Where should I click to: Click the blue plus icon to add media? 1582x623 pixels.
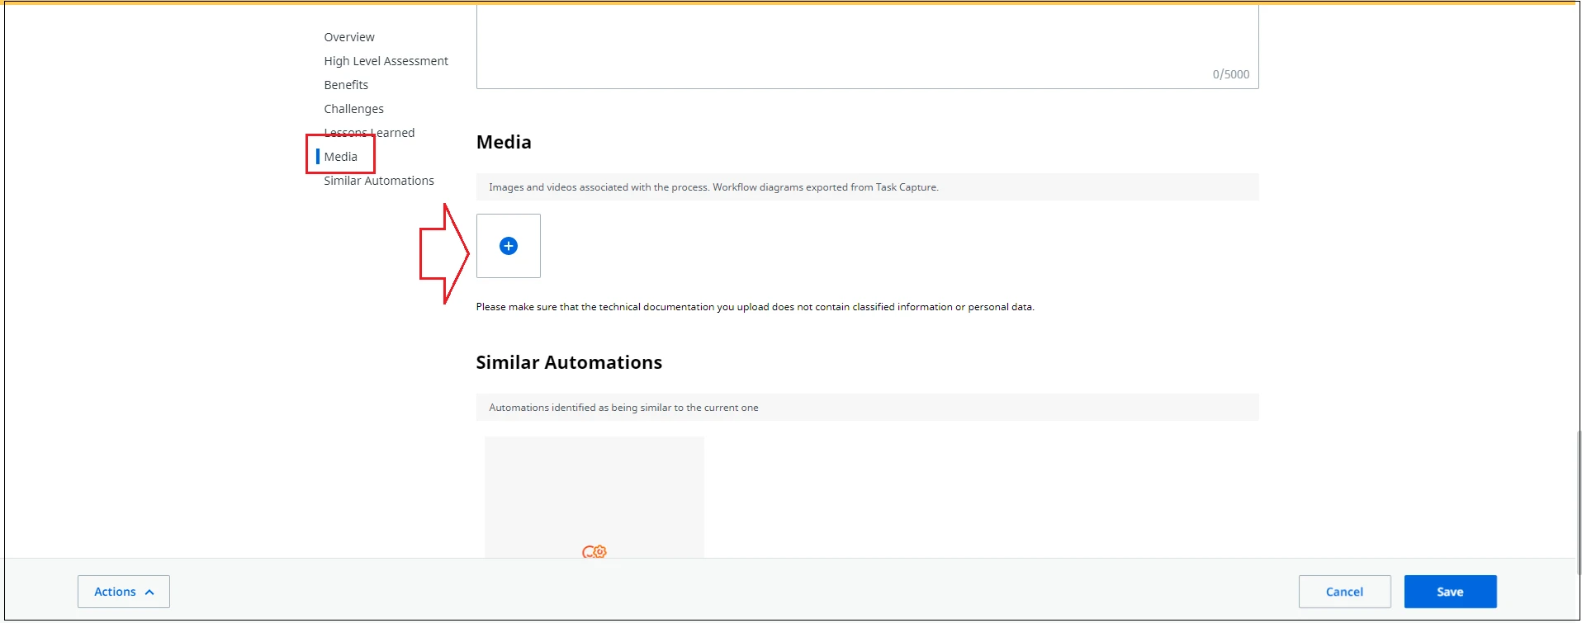point(509,246)
